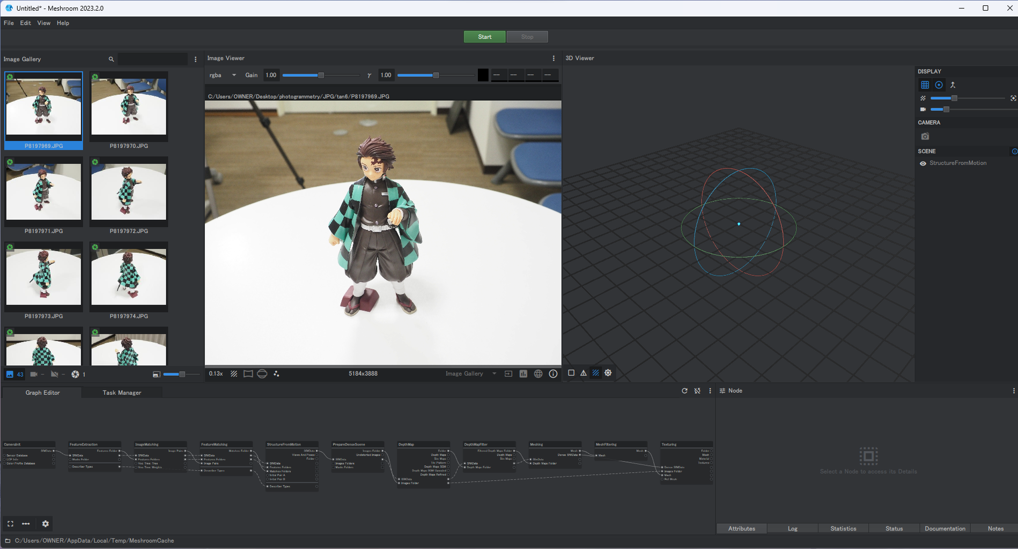1018x549 pixels.
Task: Select the Statistics tab in Node panel
Action: [x=843, y=529]
